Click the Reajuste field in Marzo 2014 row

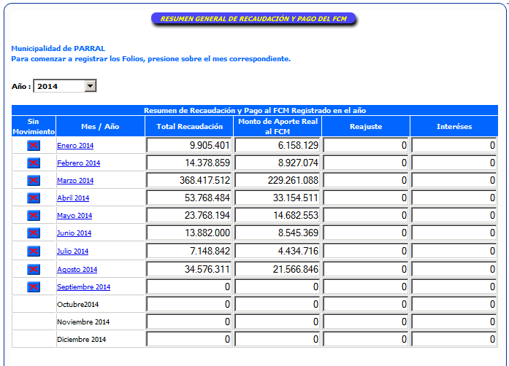click(x=366, y=180)
